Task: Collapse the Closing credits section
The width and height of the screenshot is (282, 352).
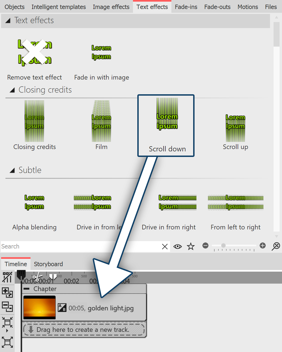Action: [x=12, y=90]
